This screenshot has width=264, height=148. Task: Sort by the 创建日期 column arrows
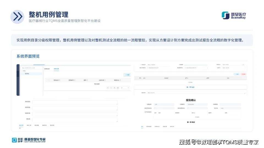tap(105, 80)
